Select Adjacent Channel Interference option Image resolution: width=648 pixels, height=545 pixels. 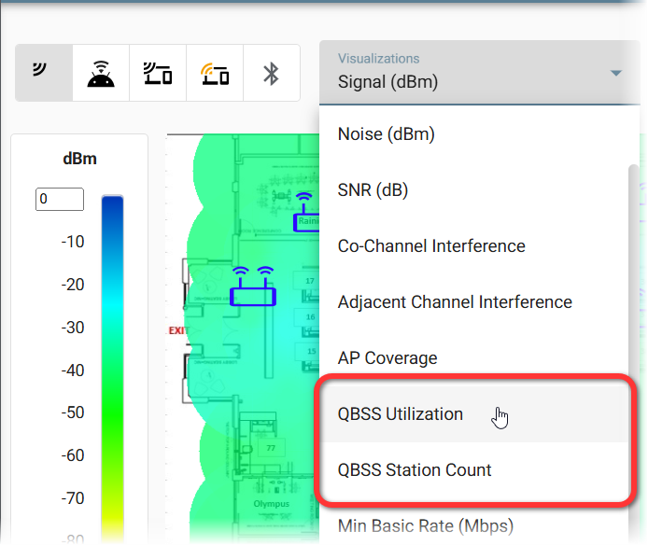[455, 302]
